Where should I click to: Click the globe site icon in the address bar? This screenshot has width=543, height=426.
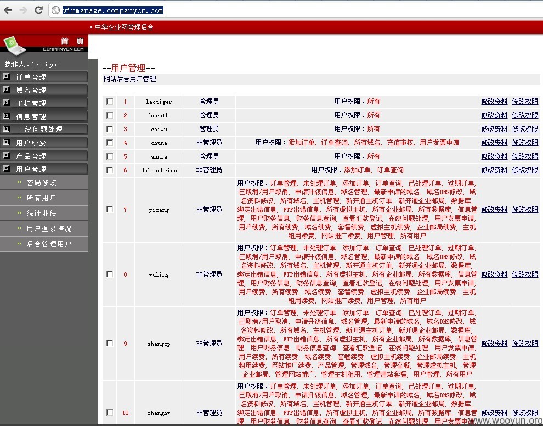55,10
